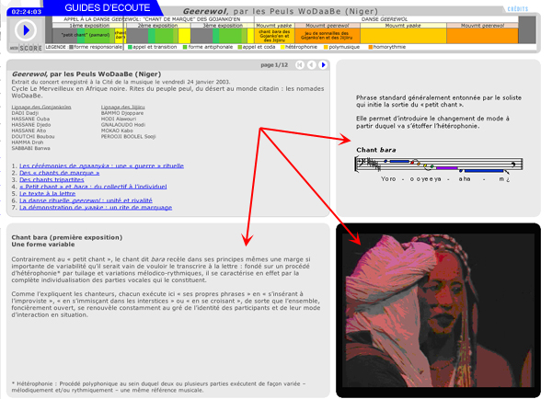This screenshot has width=552, height=399.
Task: Jump to chant bara des Gojanko'en et Jijiiru block
Action: [274, 36]
